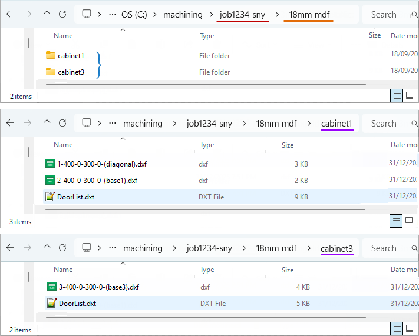Select the cabinet1 folder icon in the file list
This screenshot has height=336, width=419.
[51, 56]
